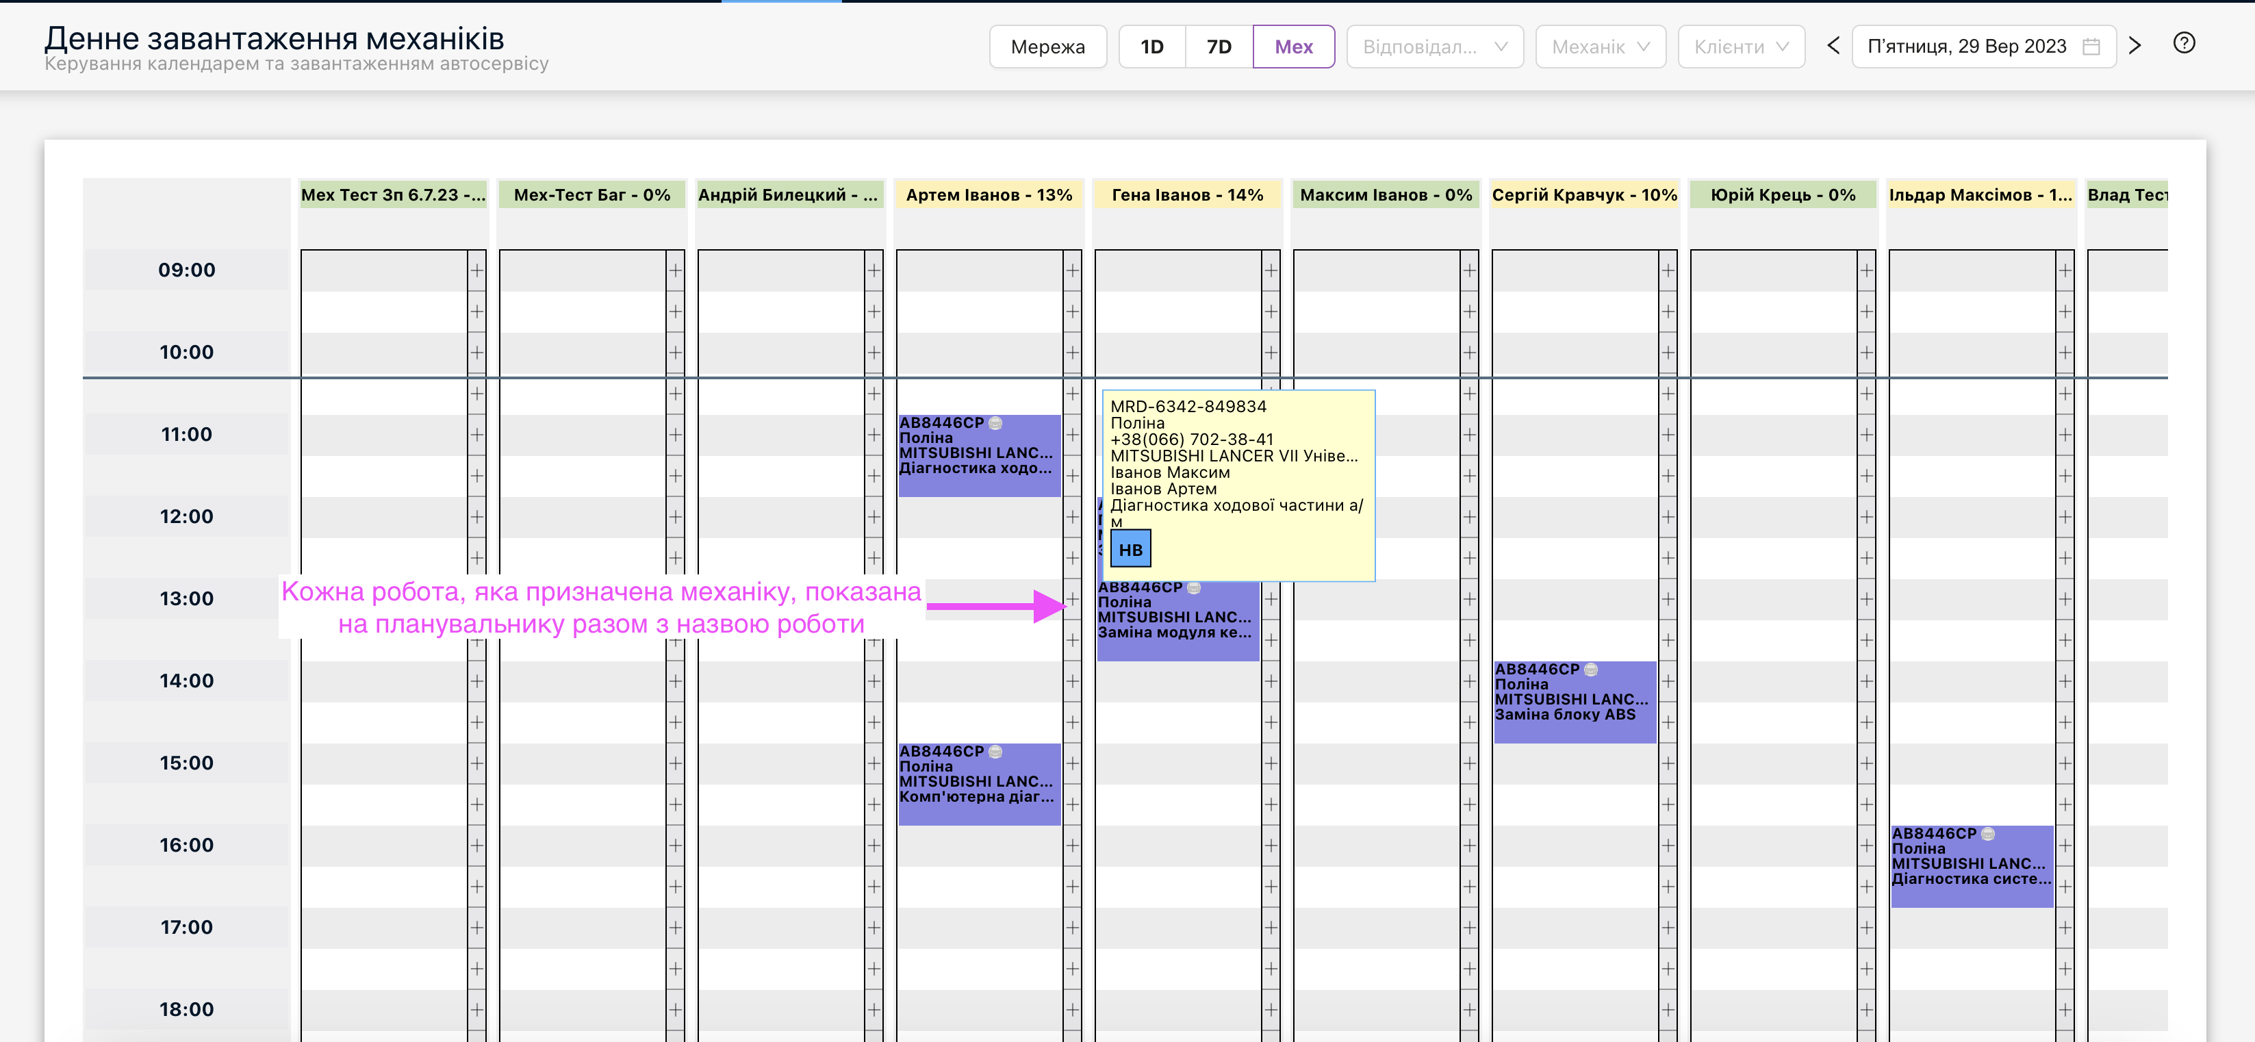Switch to 7D view
Viewport: 2255px width, 1042px height.
[x=1219, y=47]
